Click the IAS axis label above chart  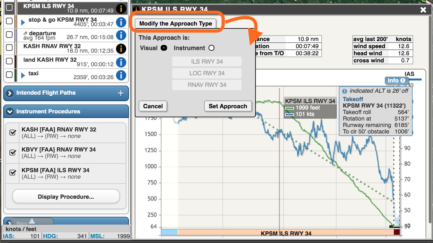pos(409,74)
